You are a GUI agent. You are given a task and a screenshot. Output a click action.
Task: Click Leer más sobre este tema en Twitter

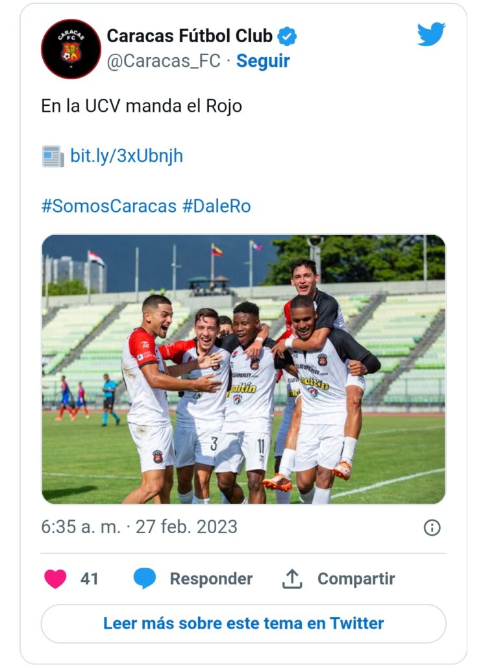[243, 623]
